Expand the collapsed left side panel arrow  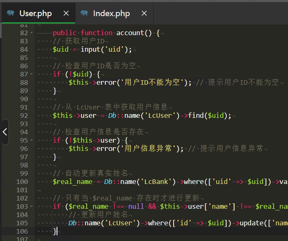[5, 132]
